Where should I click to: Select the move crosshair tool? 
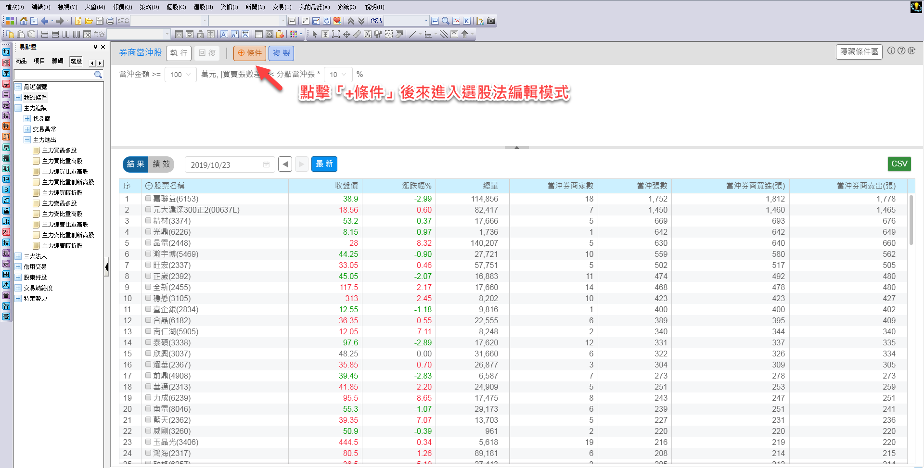(x=346, y=34)
